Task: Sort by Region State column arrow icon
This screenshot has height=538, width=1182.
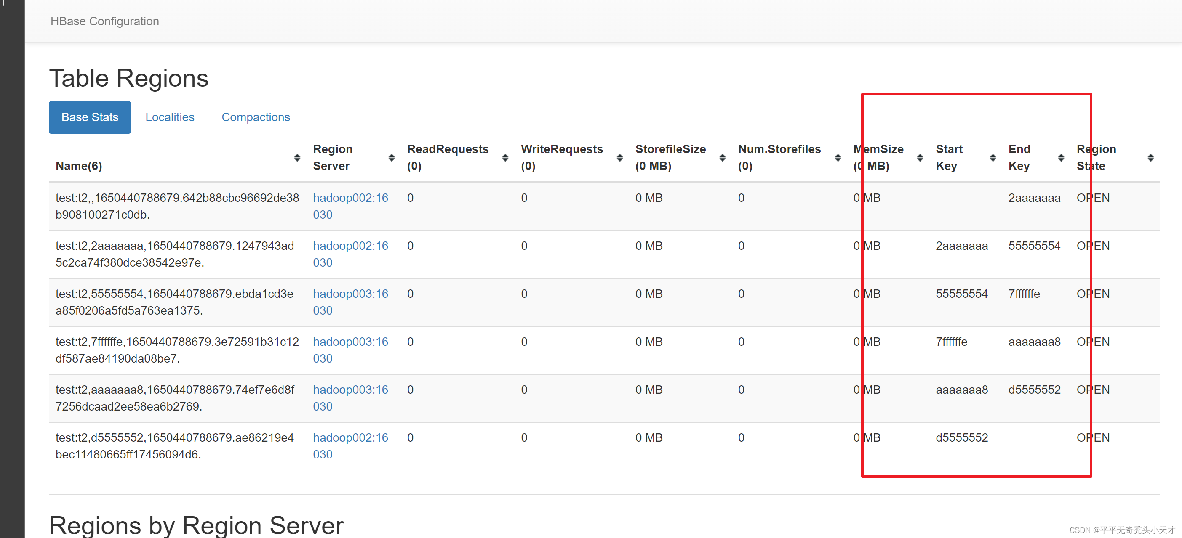Action: [x=1150, y=158]
